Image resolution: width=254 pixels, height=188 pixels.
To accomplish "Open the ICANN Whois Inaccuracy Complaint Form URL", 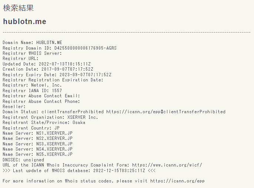I will tap(167, 165).
